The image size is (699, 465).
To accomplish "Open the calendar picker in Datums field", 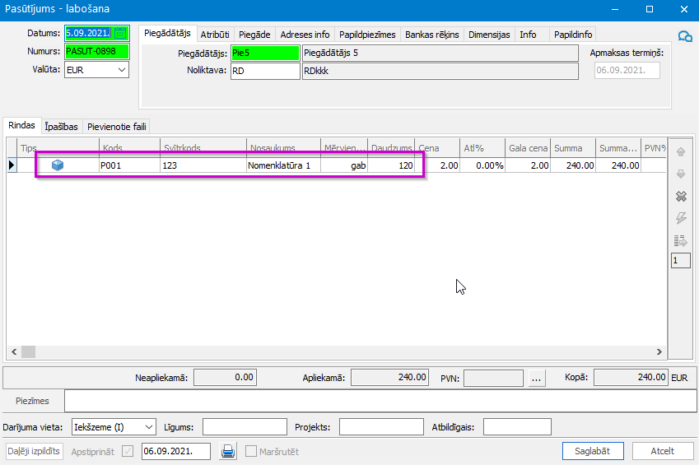I will [x=120, y=34].
